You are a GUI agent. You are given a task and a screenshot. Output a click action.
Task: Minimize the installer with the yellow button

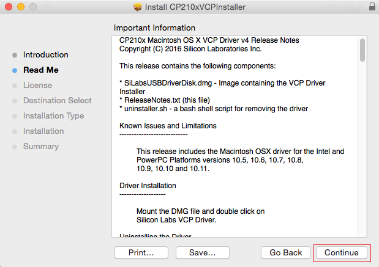(20, 7)
